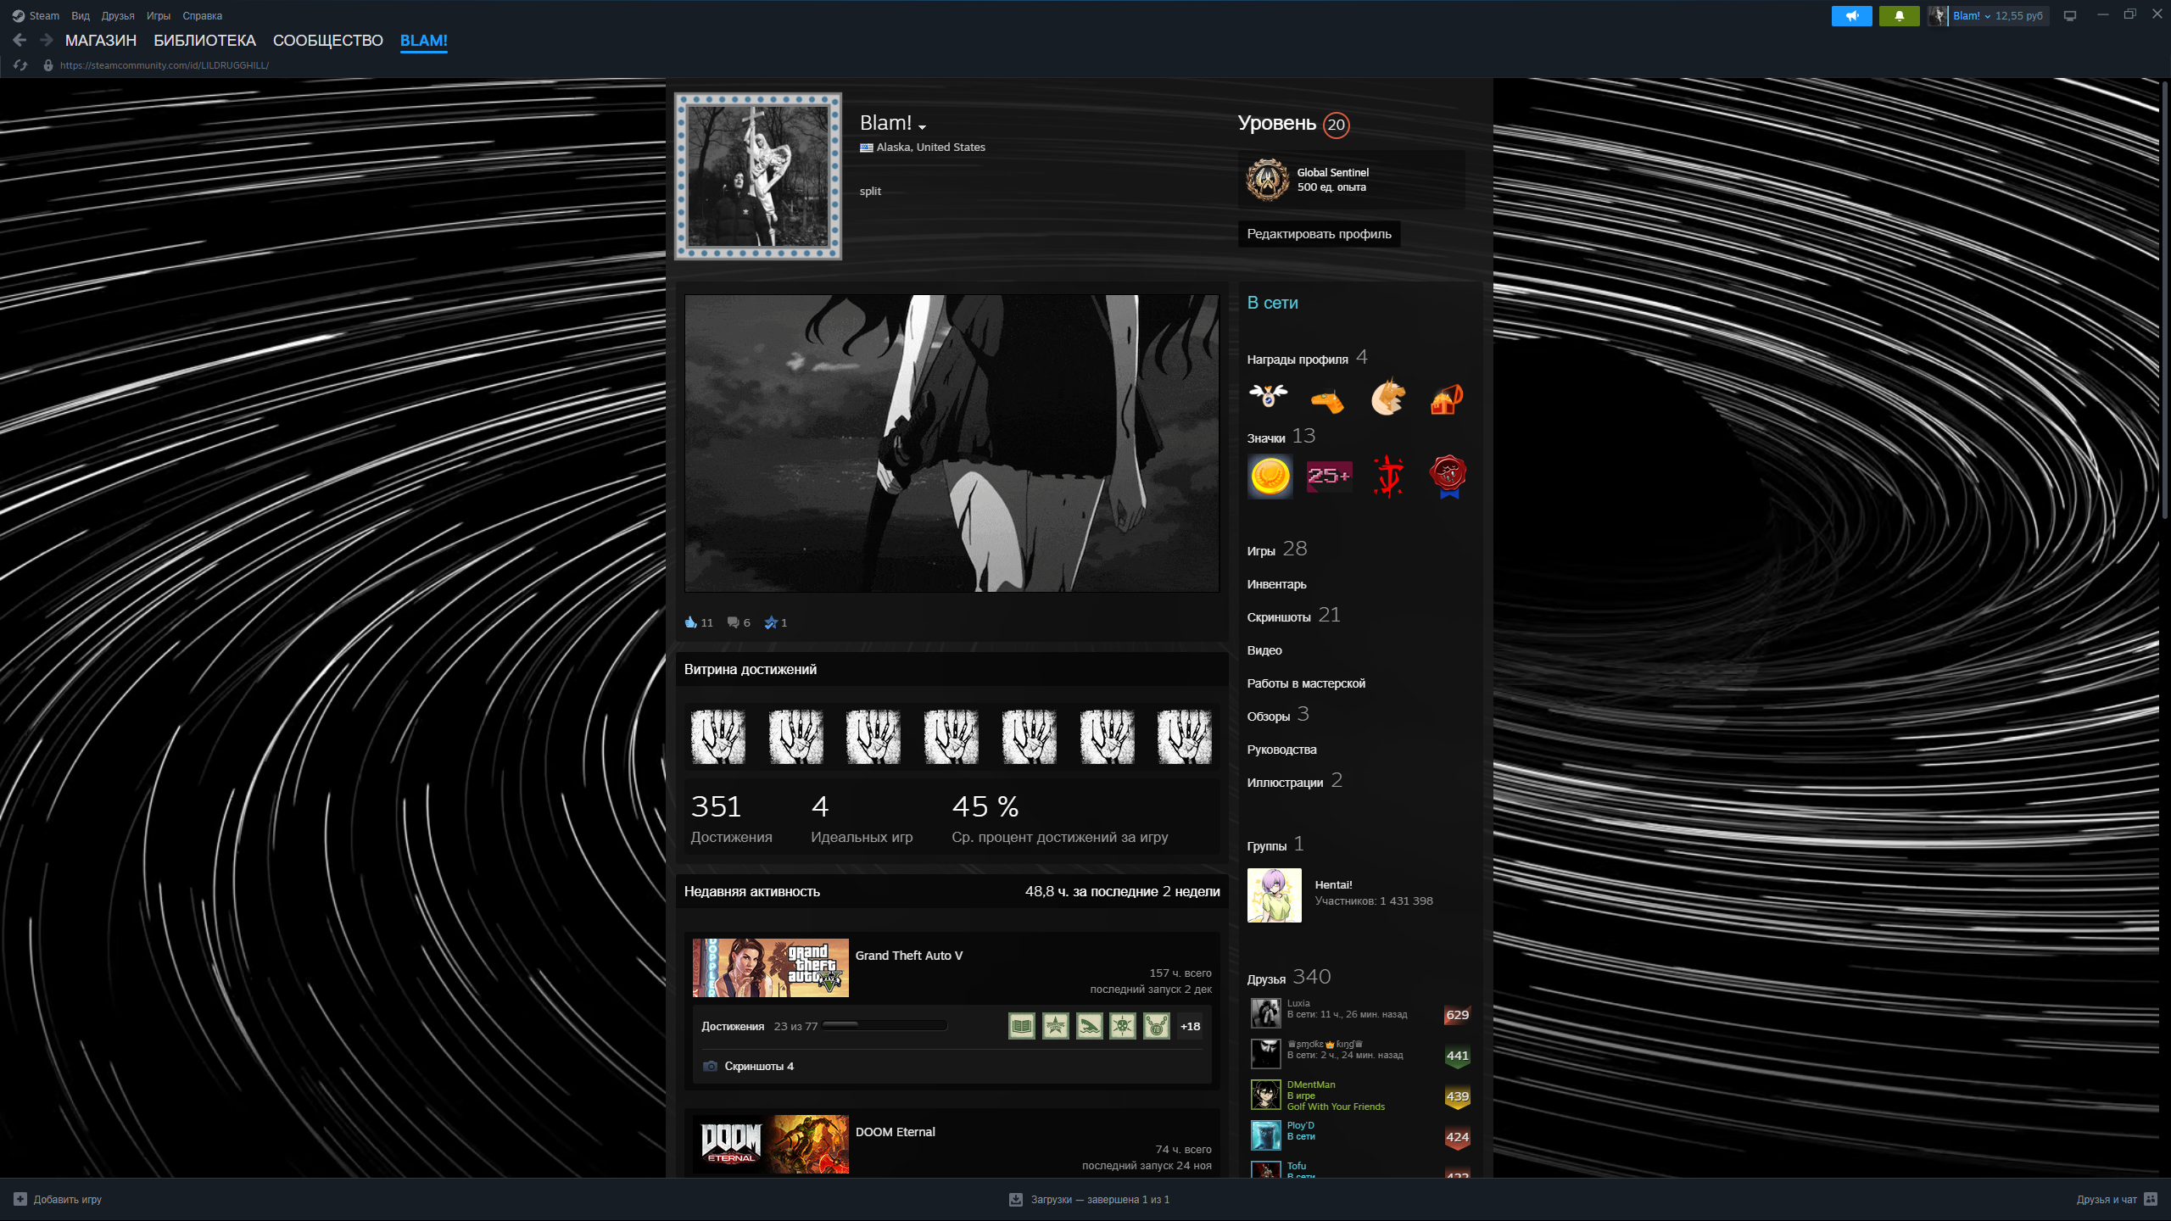Image resolution: width=2171 pixels, height=1221 pixels.
Task: Open the Друзья menu
Action: pos(118,15)
